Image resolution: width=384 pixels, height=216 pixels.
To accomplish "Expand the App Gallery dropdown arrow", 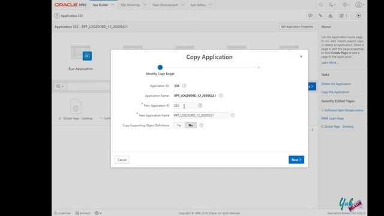I will [x=211, y=5].
